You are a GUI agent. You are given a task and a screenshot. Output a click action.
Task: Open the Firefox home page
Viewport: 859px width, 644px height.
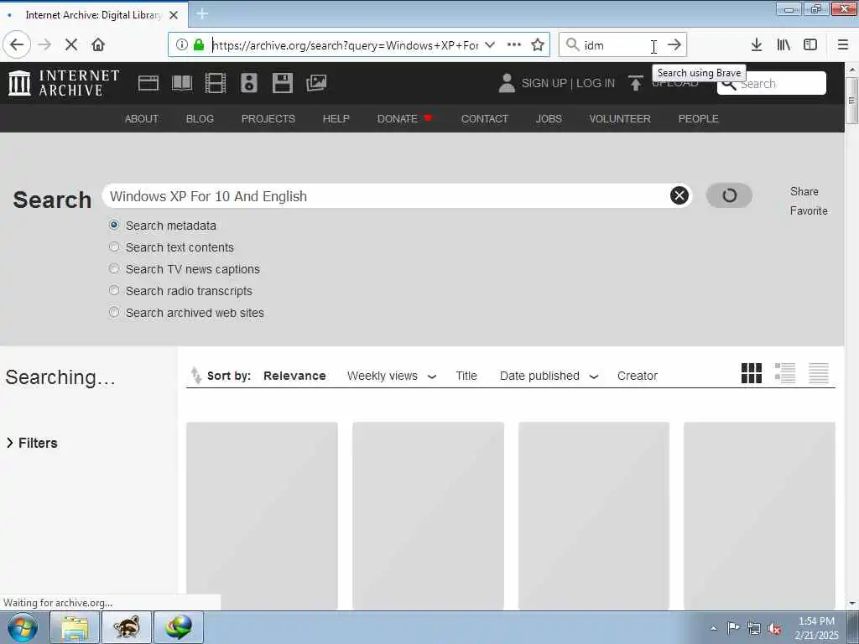click(98, 44)
